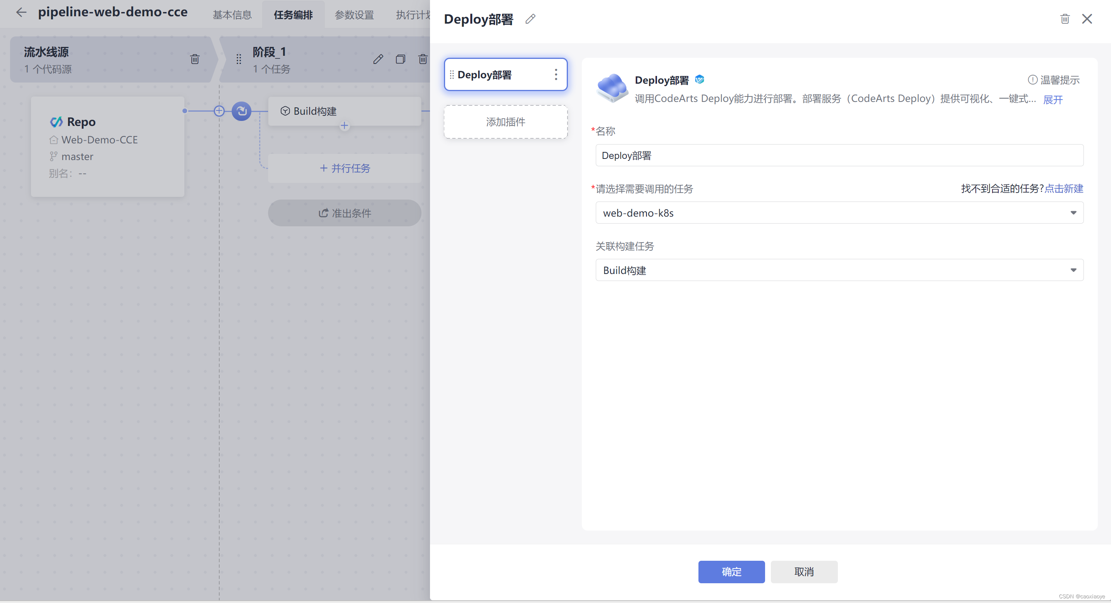Image resolution: width=1111 pixels, height=603 pixels.
Task: Open the three-dot menu on Deploy部署 card
Action: point(556,74)
